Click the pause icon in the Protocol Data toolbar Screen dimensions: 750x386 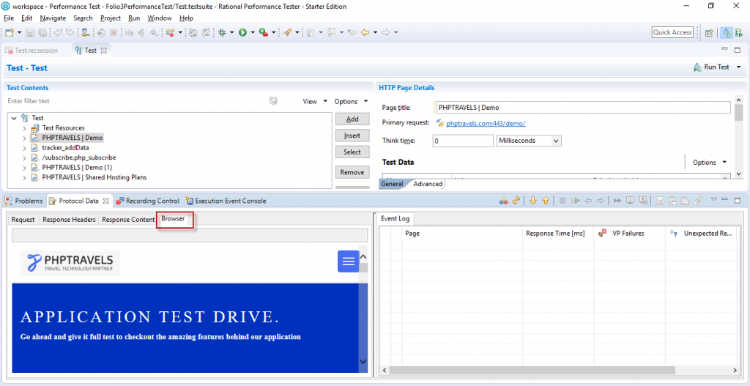pos(562,201)
